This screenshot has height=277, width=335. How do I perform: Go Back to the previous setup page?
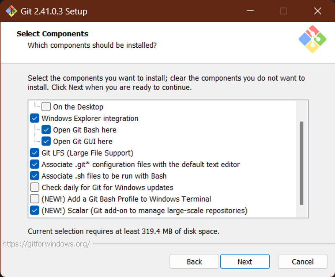click(x=194, y=262)
